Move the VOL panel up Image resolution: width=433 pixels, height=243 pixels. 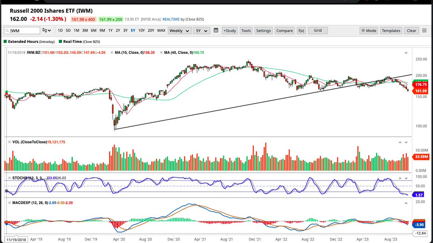pyautogui.click(x=400, y=142)
